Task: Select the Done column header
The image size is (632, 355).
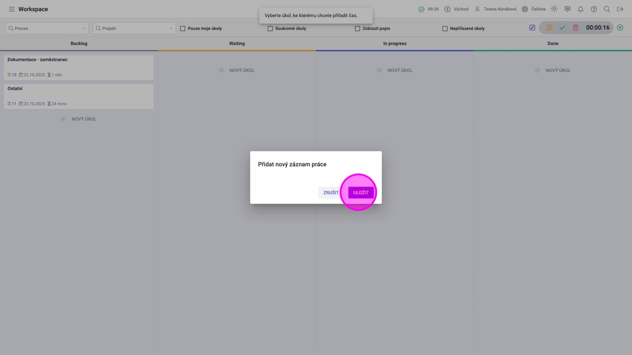Action: click(553, 43)
